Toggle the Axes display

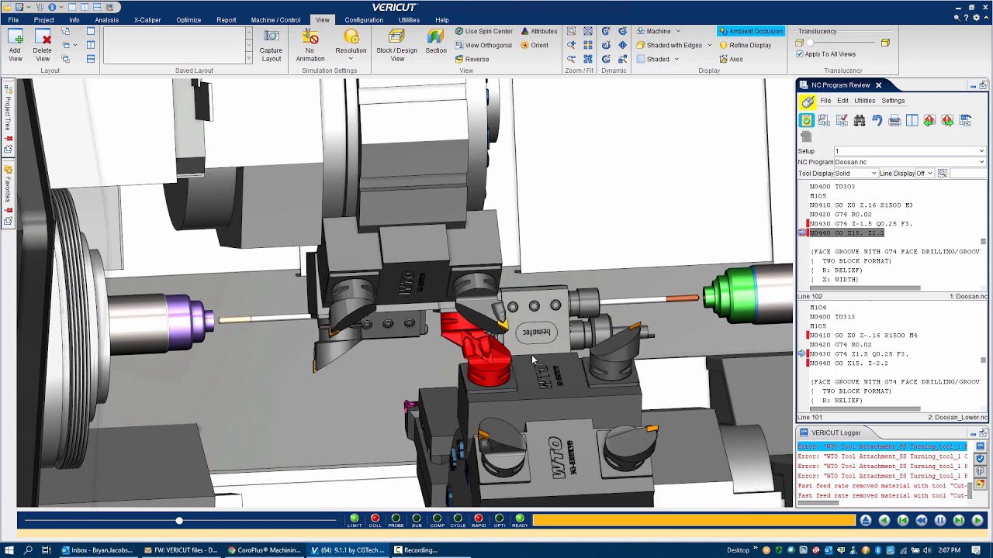[x=731, y=59]
